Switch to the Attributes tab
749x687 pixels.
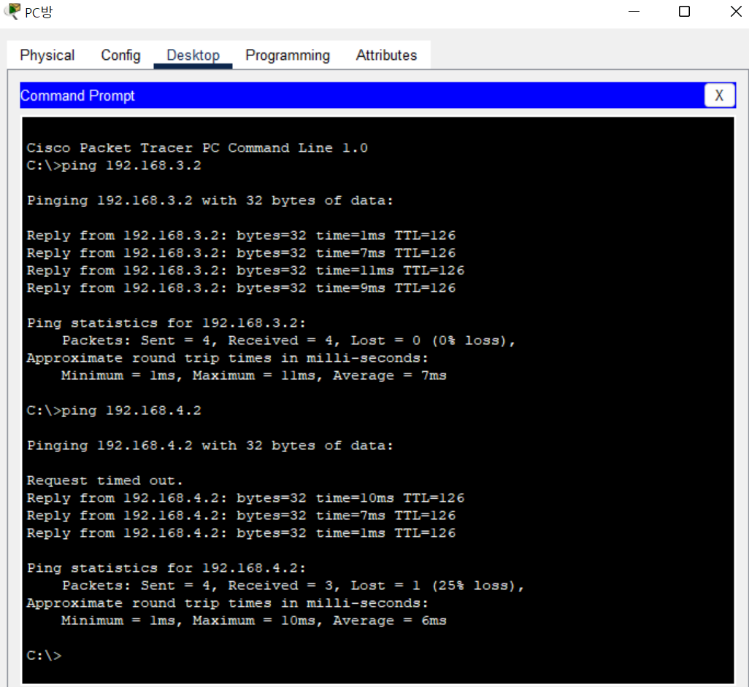pos(386,55)
